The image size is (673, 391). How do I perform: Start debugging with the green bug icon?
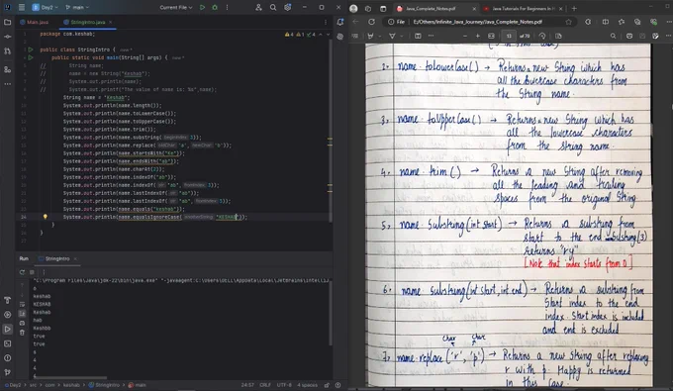215,7
